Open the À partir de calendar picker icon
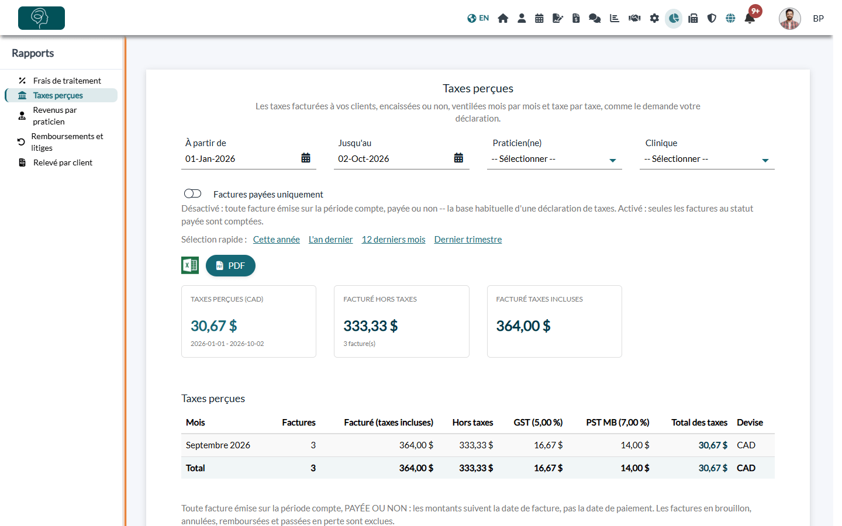842x526 pixels. tap(306, 158)
